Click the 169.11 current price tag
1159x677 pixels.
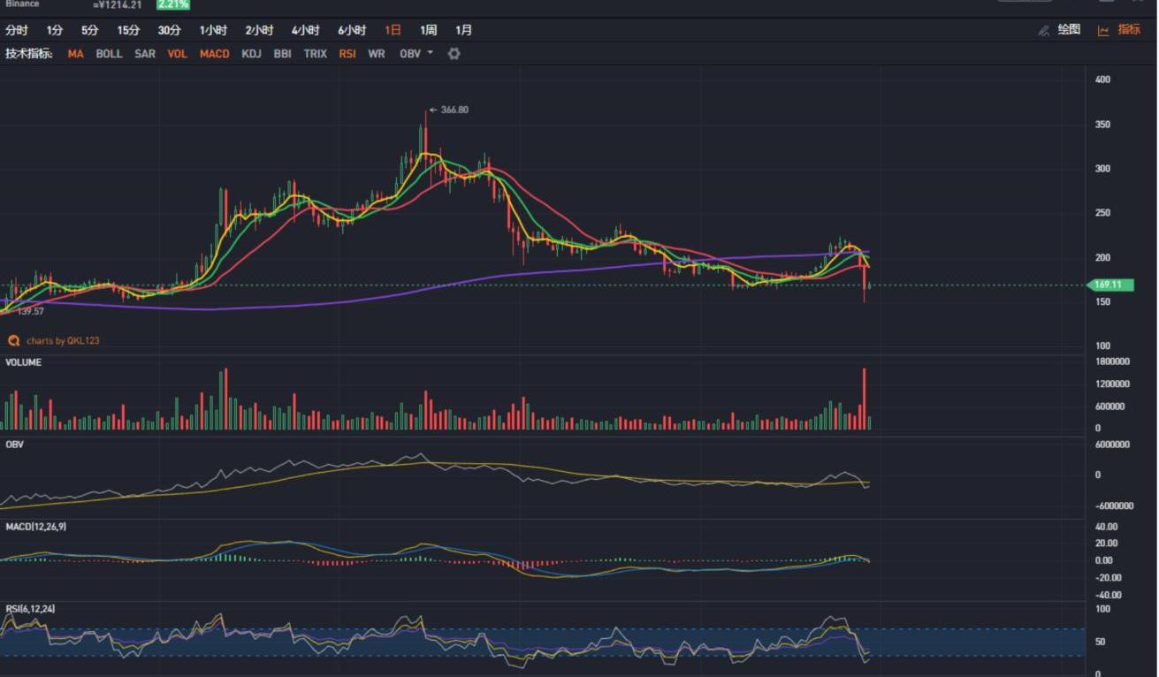click(1111, 285)
